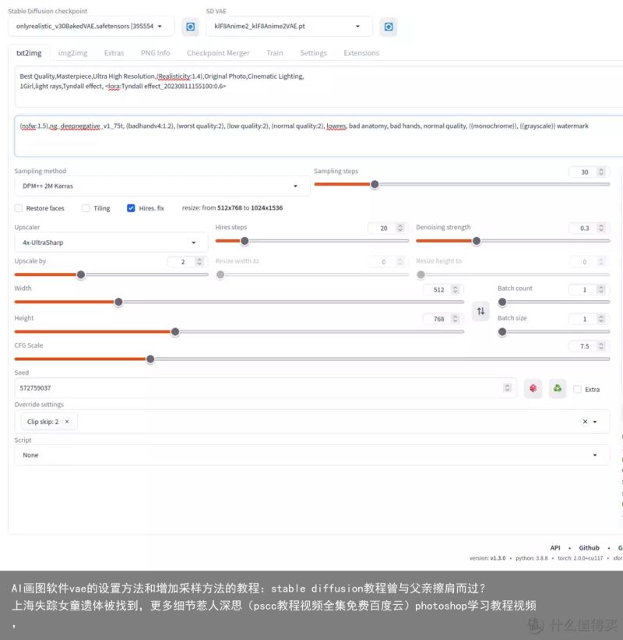Screen dimensions: 623x640
Task: Click the Denoising strength value 0.3
Action: point(584,228)
